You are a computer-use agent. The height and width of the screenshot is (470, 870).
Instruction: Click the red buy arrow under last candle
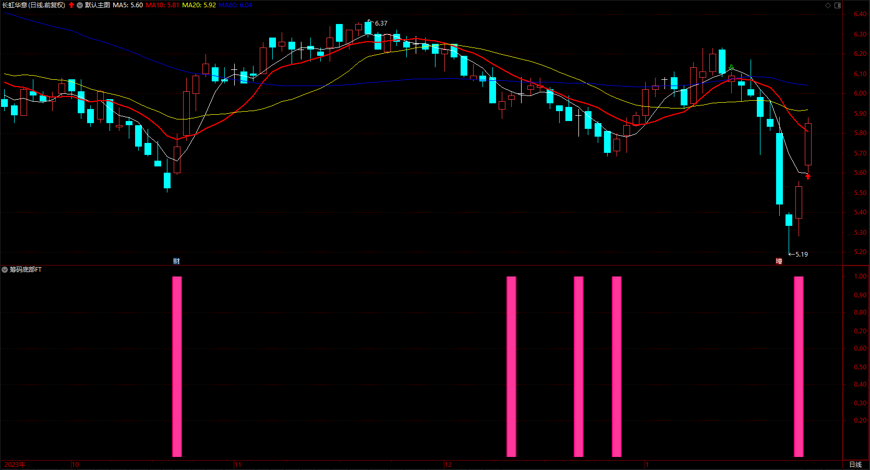[x=808, y=176]
